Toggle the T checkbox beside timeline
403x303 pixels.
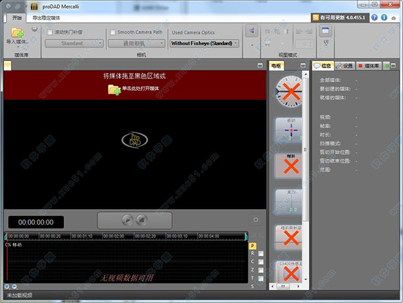(261, 278)
